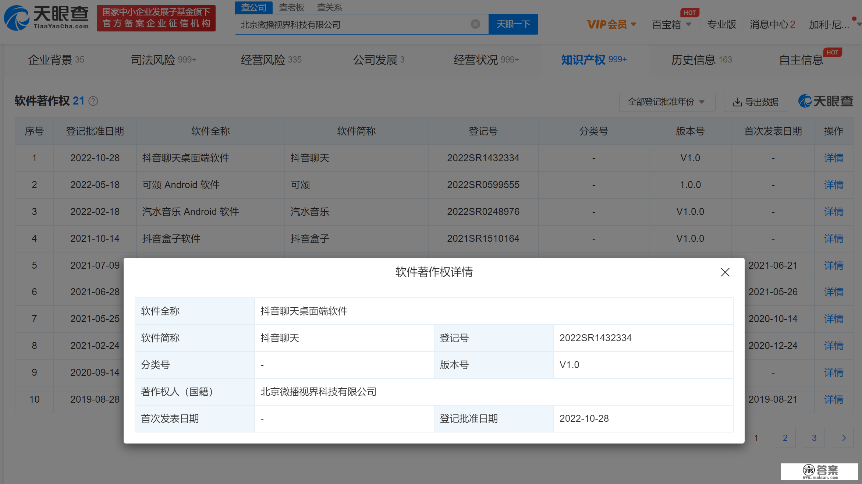This screenshot has height=484, width=862.
Task: Open the 经营风险 tab
Action: [271, 60]
